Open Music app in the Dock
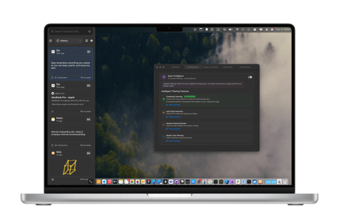This screenshot has height=212, width=339. [110, 182]
